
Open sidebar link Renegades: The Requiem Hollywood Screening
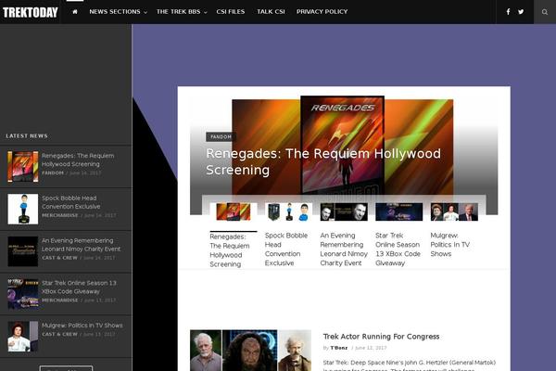pyautogui.click(x=78, y=160)
